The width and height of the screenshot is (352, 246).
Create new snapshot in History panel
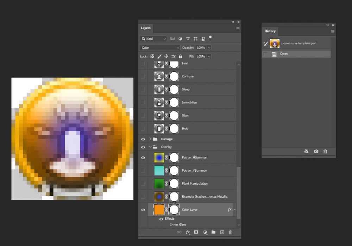point(316,151)
